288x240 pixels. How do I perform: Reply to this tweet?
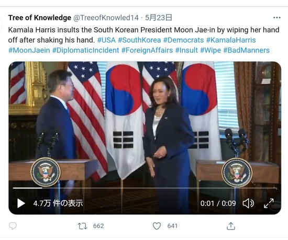point(13,226)
